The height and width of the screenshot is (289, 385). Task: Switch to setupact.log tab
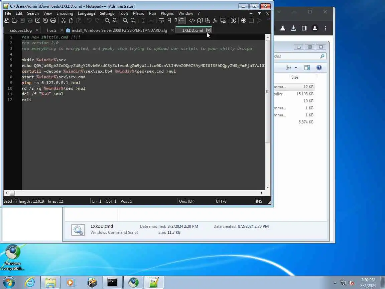21,30
